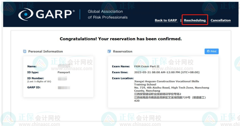240x126 pixels.
Task: Click the FRM Exam Part II text
Action: pyautogui.click(x=147, y=67)
